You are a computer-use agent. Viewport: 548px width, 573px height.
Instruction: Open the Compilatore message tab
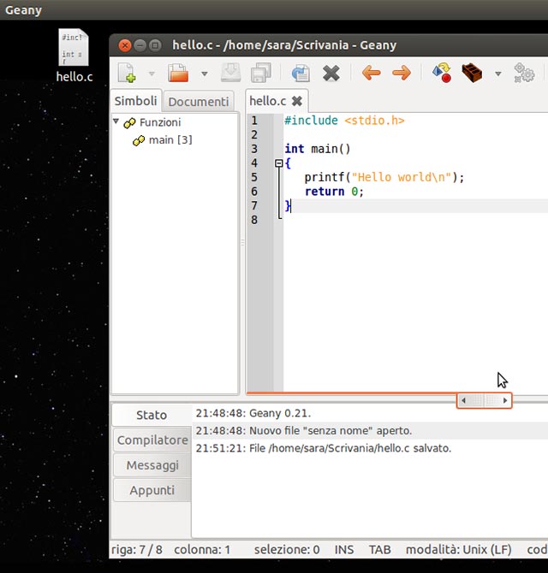click(x=152, y=440)
